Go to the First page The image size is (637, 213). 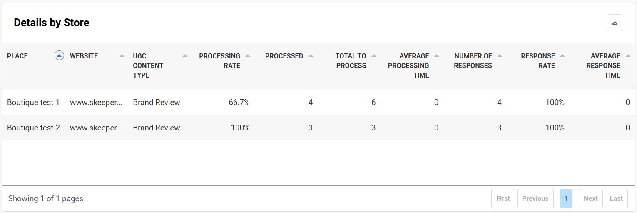(x=503, y=199)
